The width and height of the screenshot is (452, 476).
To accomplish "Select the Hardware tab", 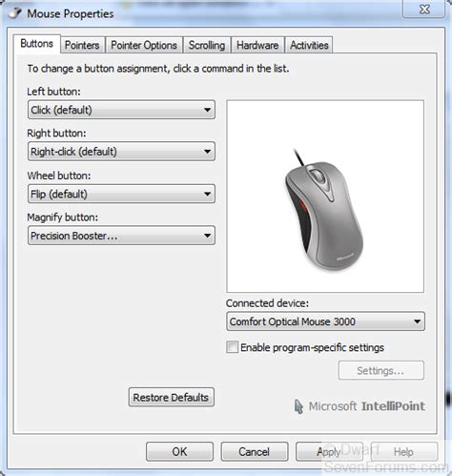I will click(257, 45).
